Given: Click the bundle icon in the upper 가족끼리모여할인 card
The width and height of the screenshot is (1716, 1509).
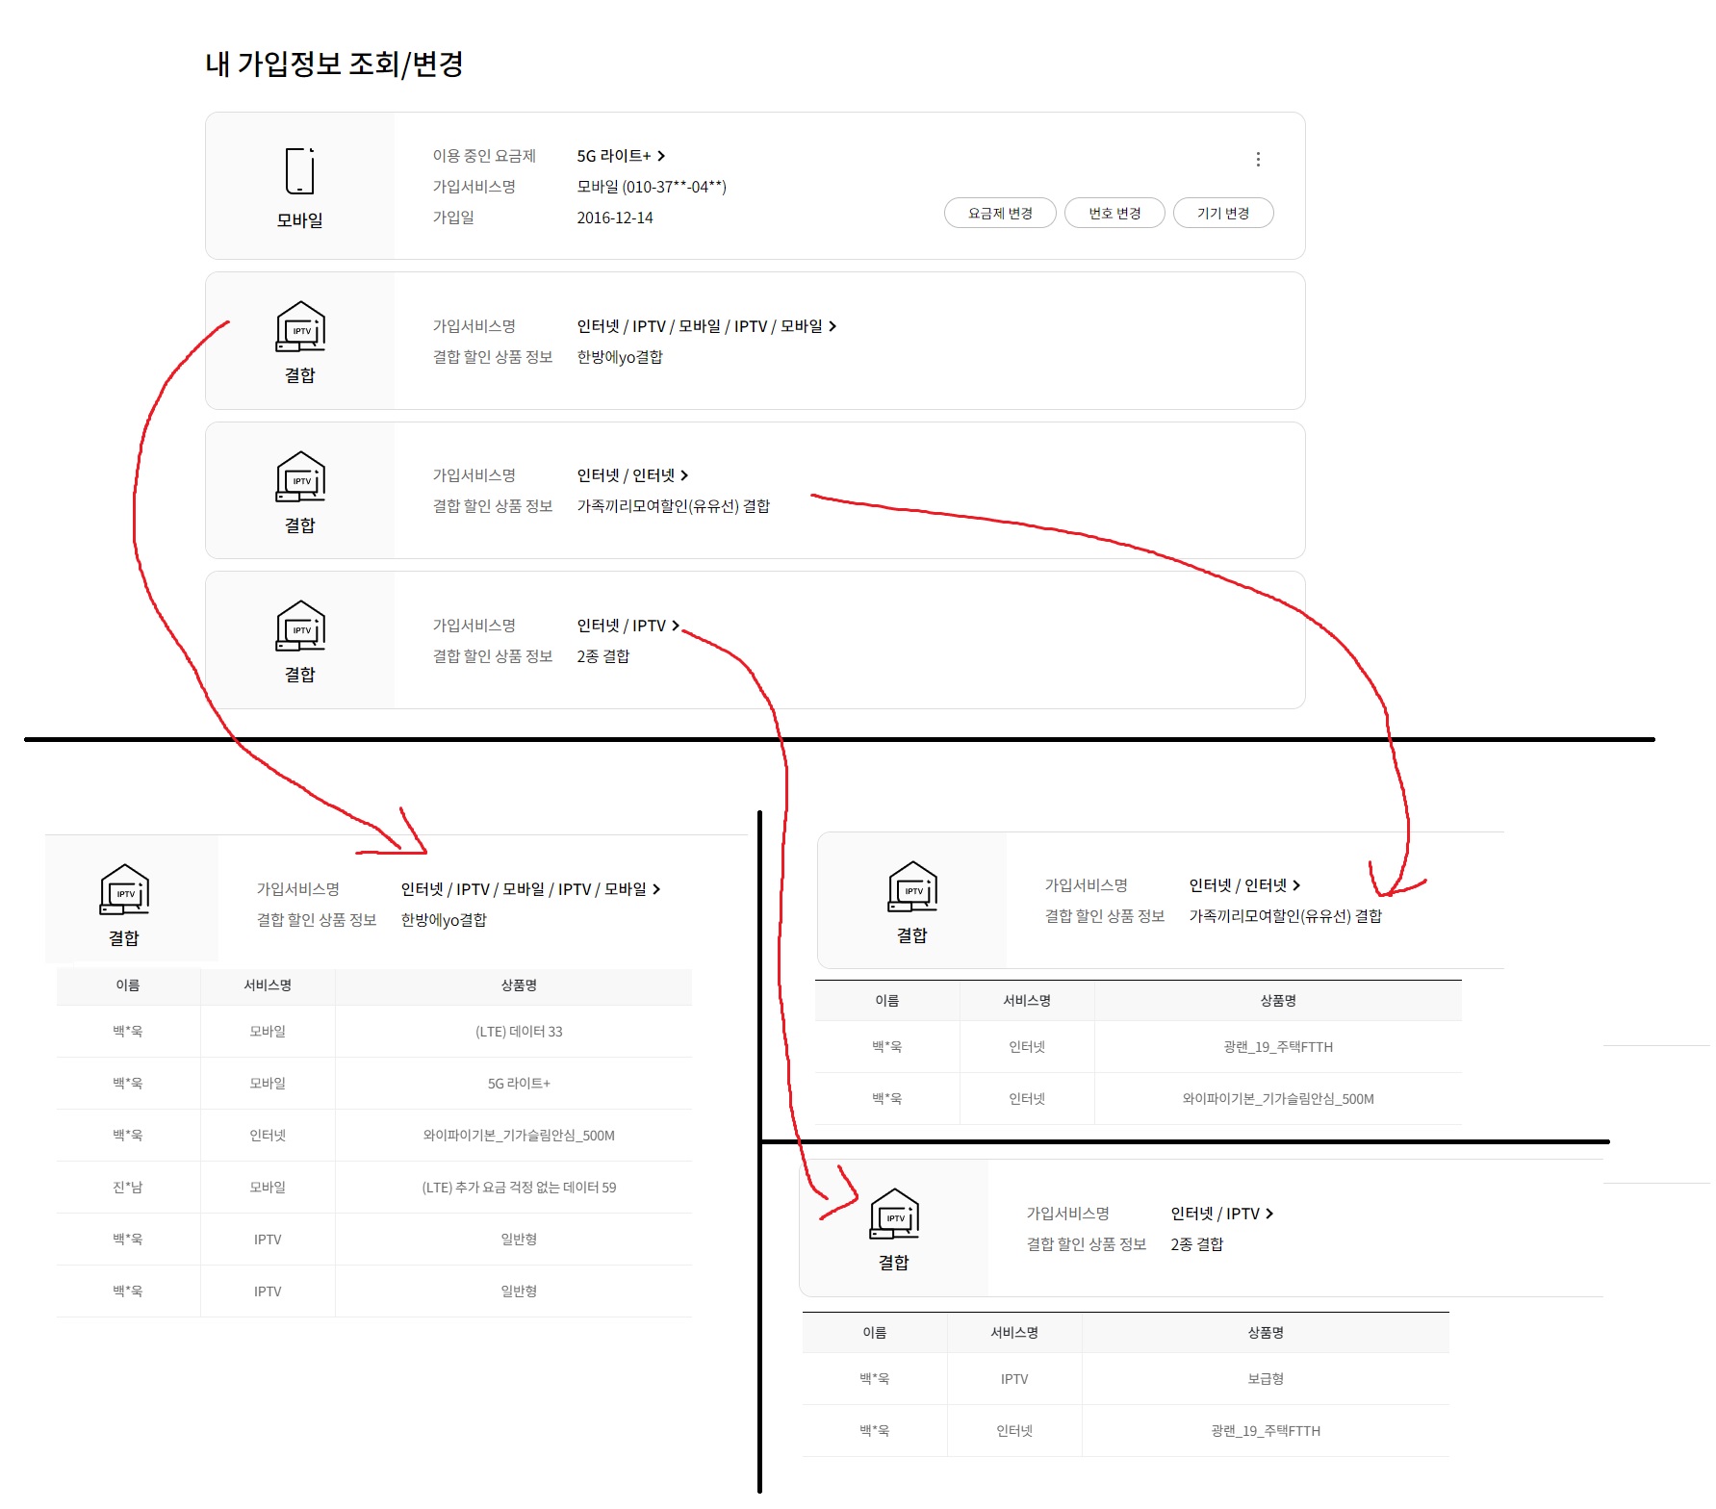Looking at the screenshot, I should 300,476.
